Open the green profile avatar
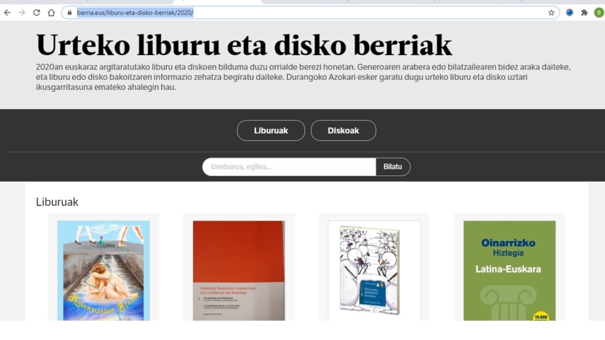 (599, 13)
